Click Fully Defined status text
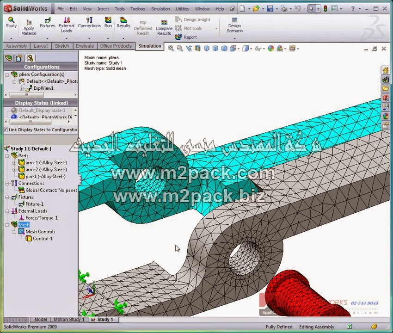Image resolution: width=393 pixels, height=333 pixels. tap(279, 327)
